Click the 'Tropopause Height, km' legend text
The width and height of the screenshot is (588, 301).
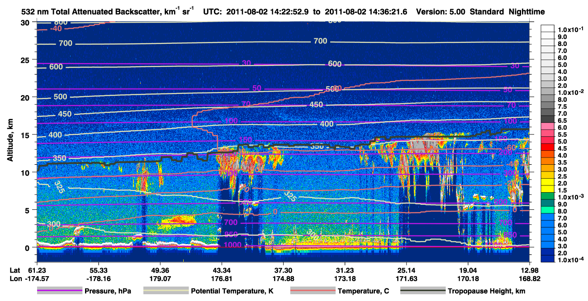click(487, 291)
